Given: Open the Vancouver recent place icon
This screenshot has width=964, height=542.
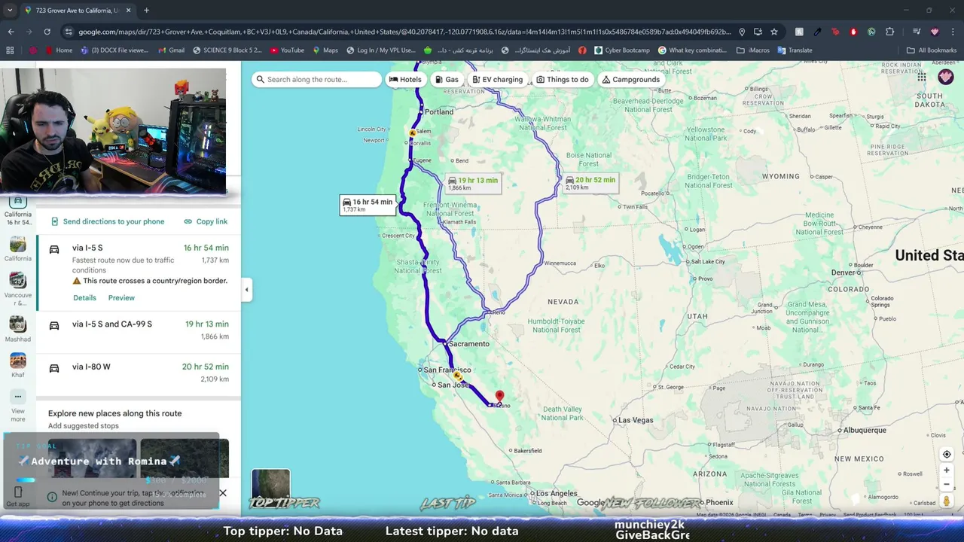Looking at the screenshot, I should (x=18, y=281).
